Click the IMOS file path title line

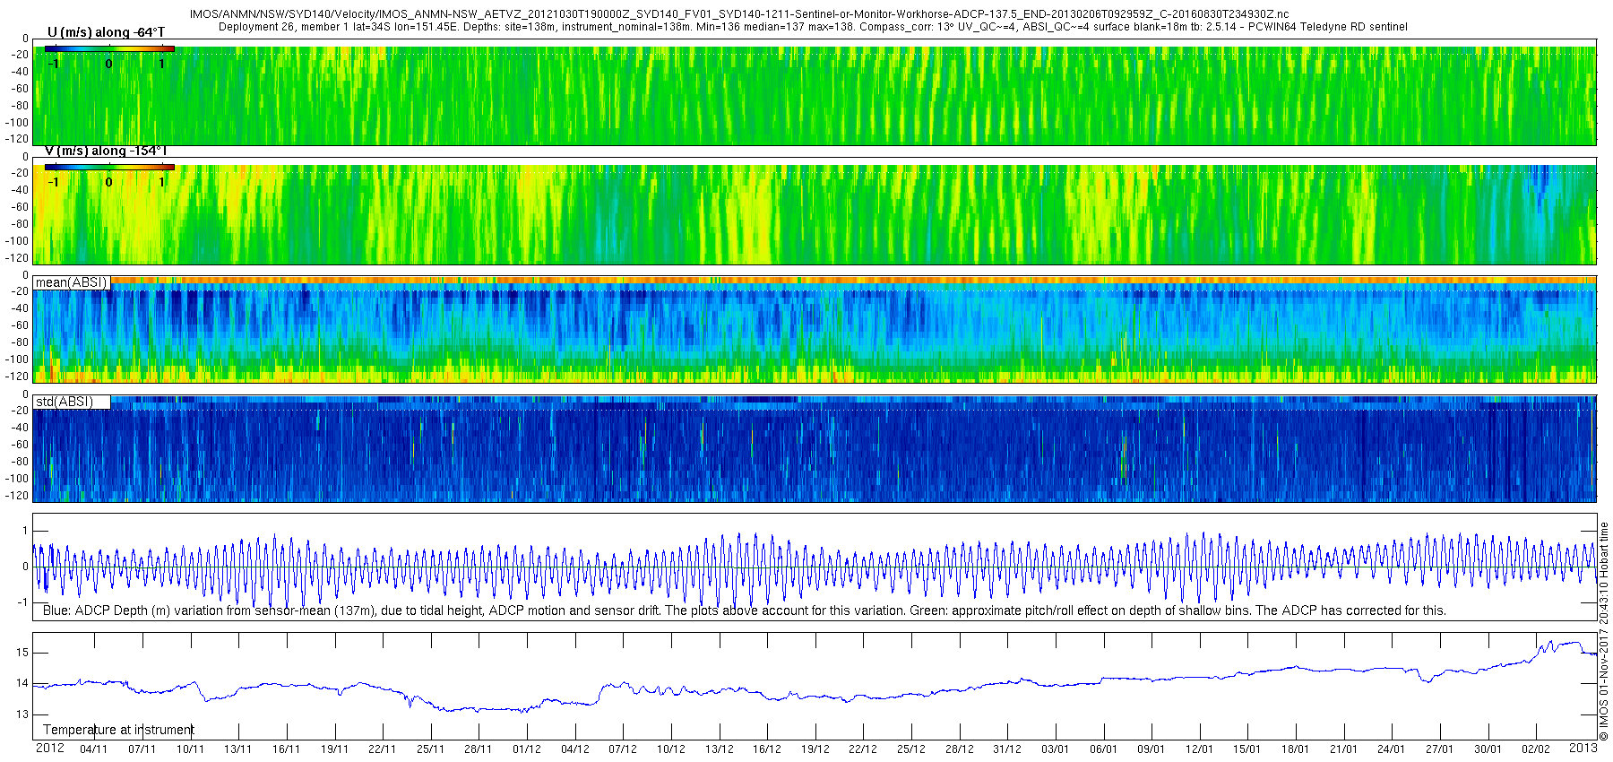(x=739, y=14)
